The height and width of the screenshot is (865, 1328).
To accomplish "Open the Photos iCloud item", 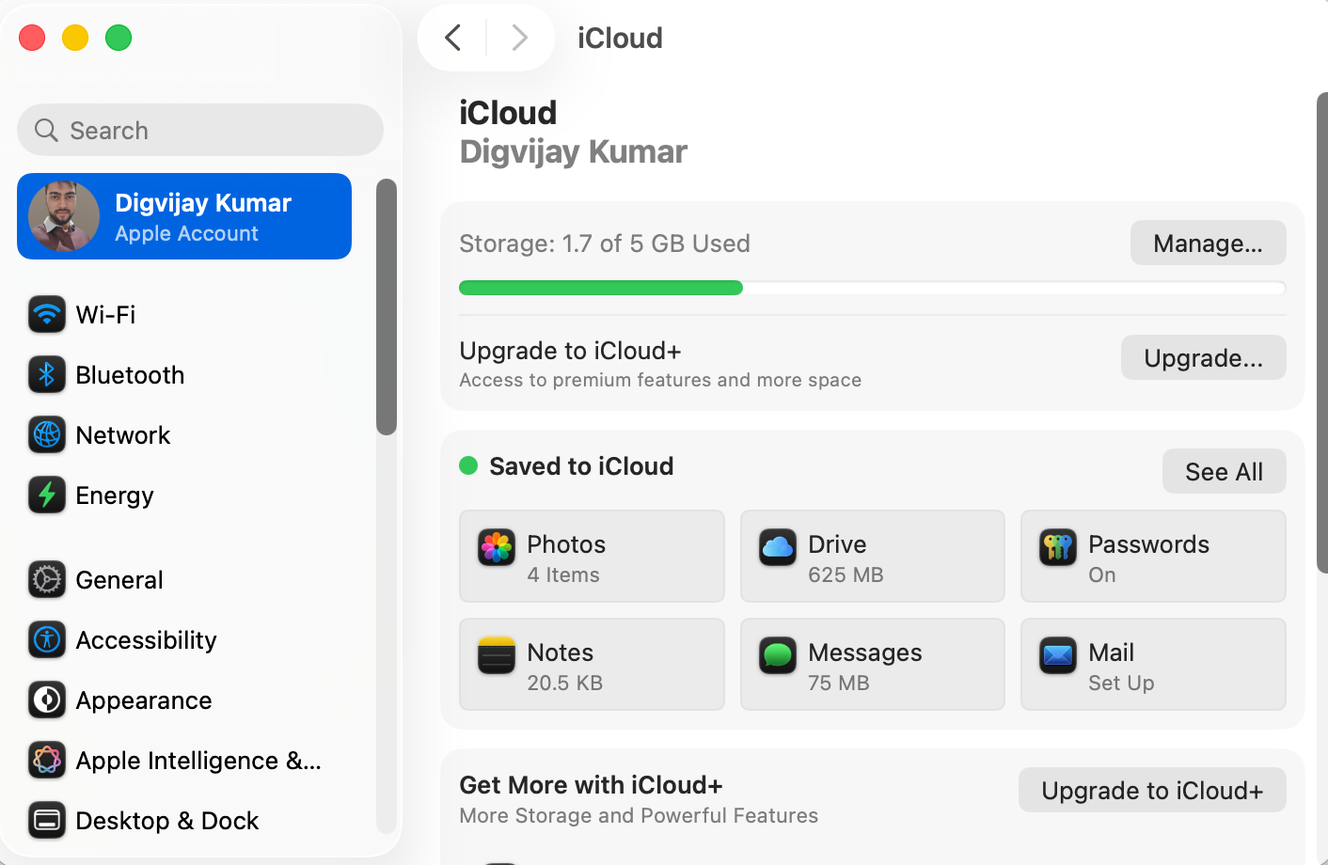I will click(591, 556).
